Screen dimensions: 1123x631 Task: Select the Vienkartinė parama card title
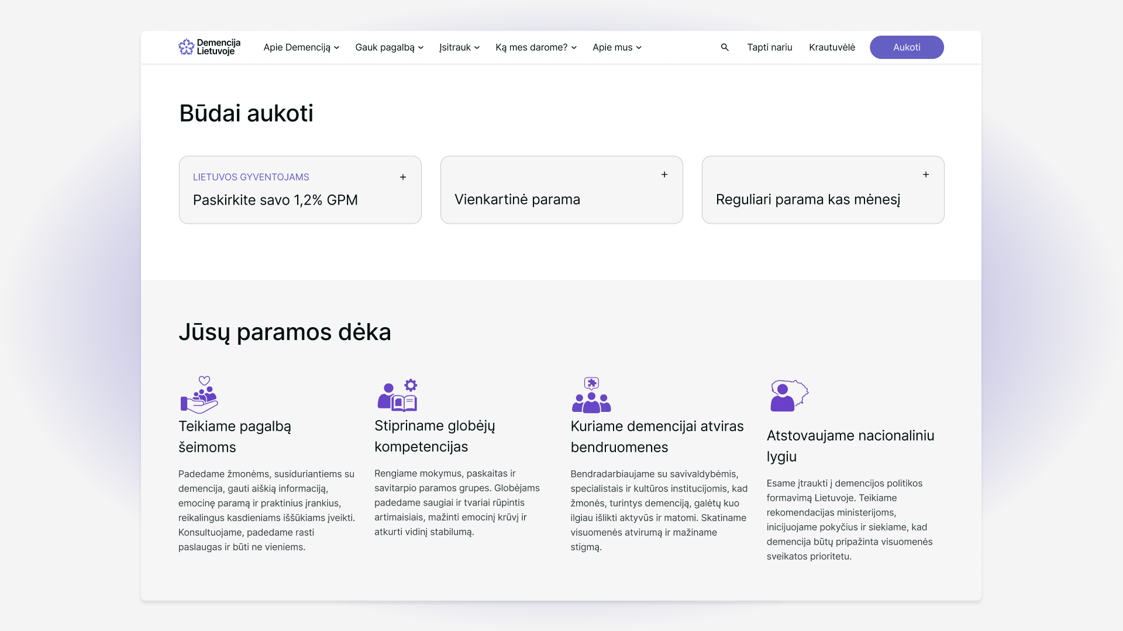pyautogui.click(x=517, y=199)
